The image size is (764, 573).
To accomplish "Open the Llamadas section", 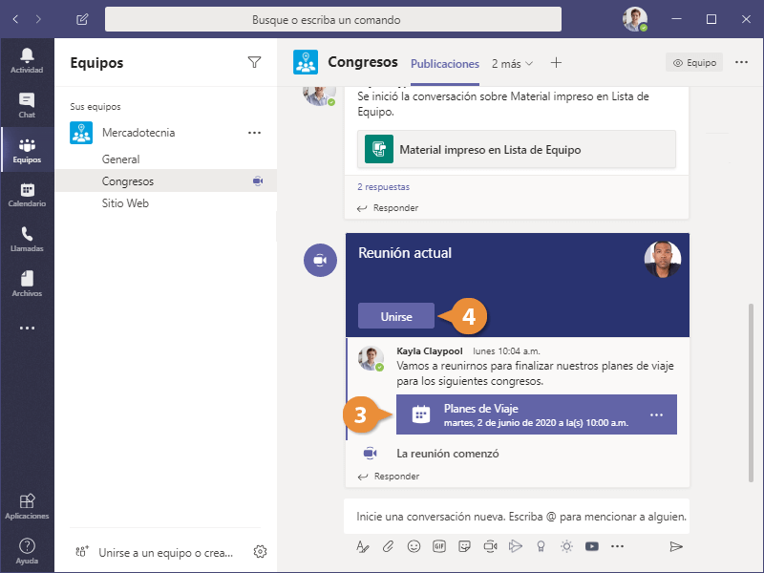I will [x=27, y=239].
